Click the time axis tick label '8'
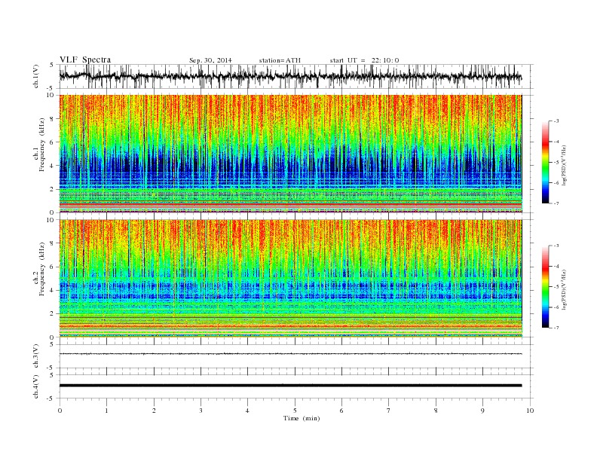The width and height of the screenshot is (597, 461). click(436, 411)
